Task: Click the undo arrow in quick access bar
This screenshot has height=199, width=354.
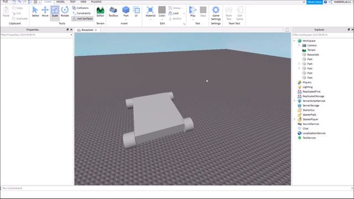Action: [x=20, y=2]
